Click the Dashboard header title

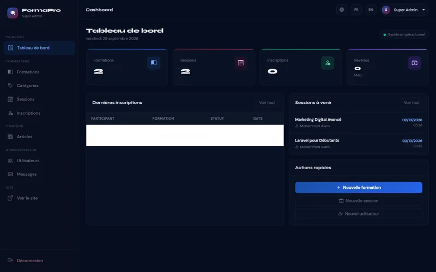pos(99,10)
